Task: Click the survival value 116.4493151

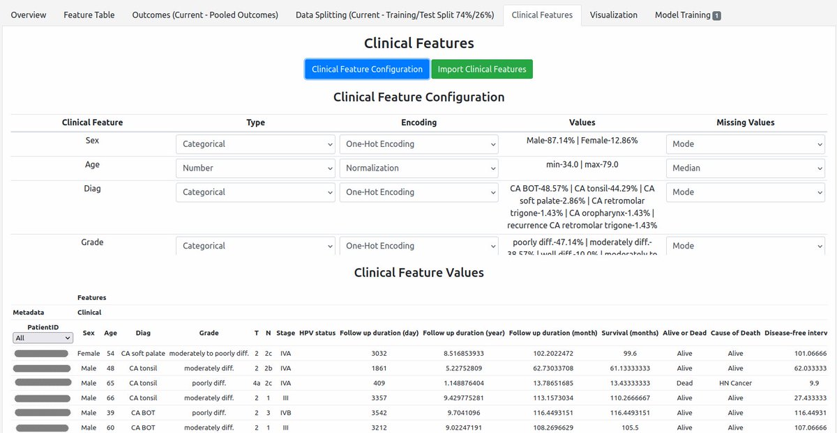Action: [629, 412]
